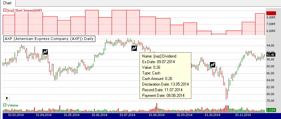Click the 01.08.2014 date label
Screen dimensions: 281x119
pos(156,115)
